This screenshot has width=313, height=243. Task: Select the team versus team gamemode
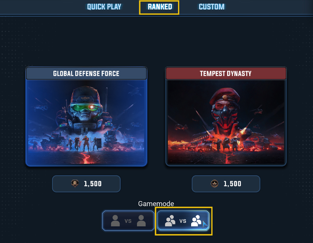(x=183, y=220)
